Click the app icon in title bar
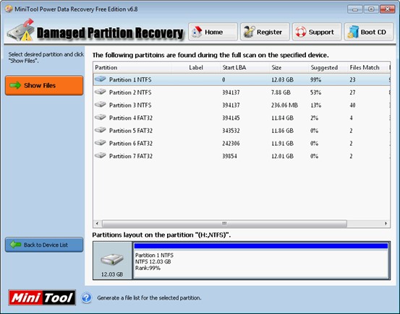Screen dimensions: 400x314 coord(9,9)
